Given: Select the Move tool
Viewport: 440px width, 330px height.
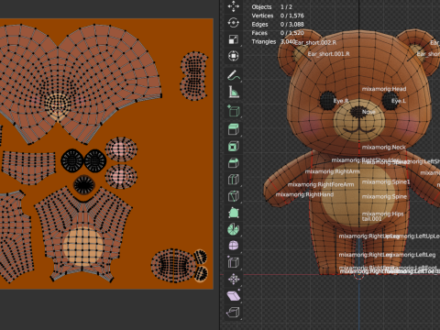Looking at the screenshot, I should pyautogui.click(x=234, y=6).
